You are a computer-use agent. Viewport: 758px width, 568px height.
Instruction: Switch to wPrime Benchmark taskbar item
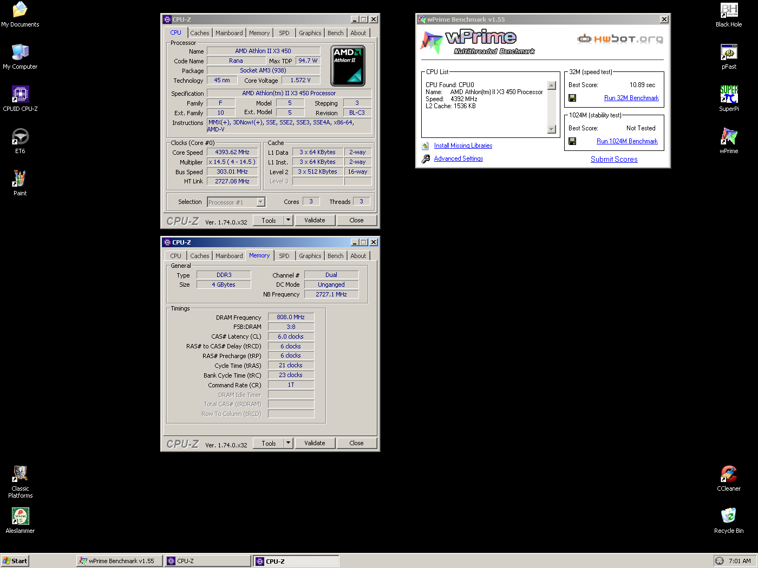[120, 561]
